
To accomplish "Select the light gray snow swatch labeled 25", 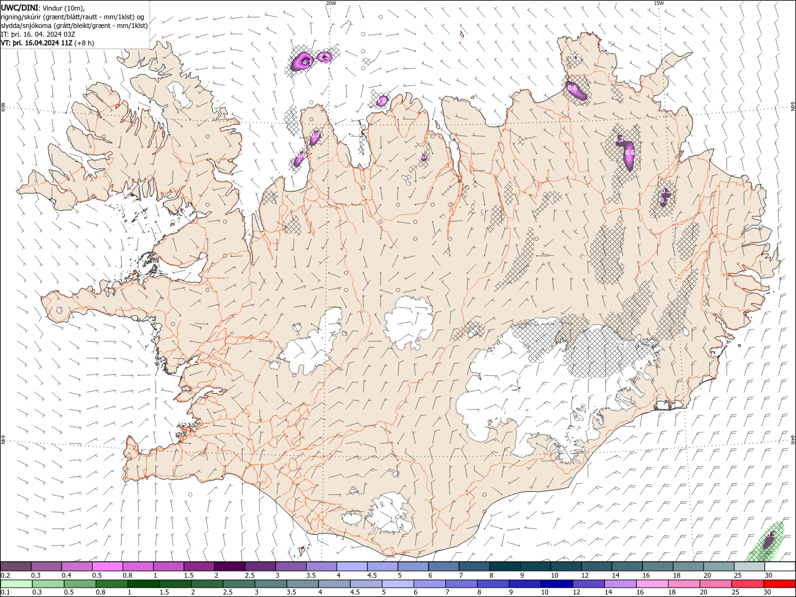I will coord(749,567).
